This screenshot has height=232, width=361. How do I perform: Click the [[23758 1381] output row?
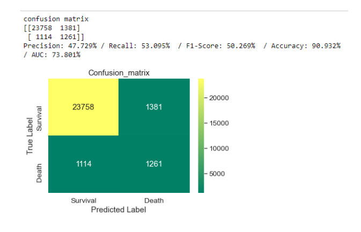point(52,28)
